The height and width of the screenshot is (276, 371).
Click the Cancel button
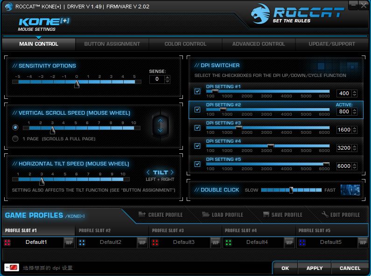350,268
